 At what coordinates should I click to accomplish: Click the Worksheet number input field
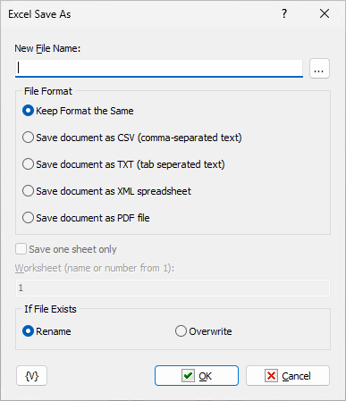tap(173, 288)
